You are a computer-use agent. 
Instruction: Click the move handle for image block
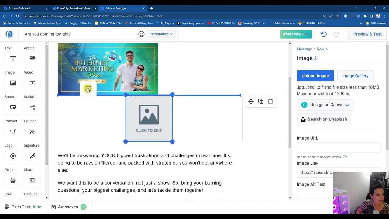(251, 102)
